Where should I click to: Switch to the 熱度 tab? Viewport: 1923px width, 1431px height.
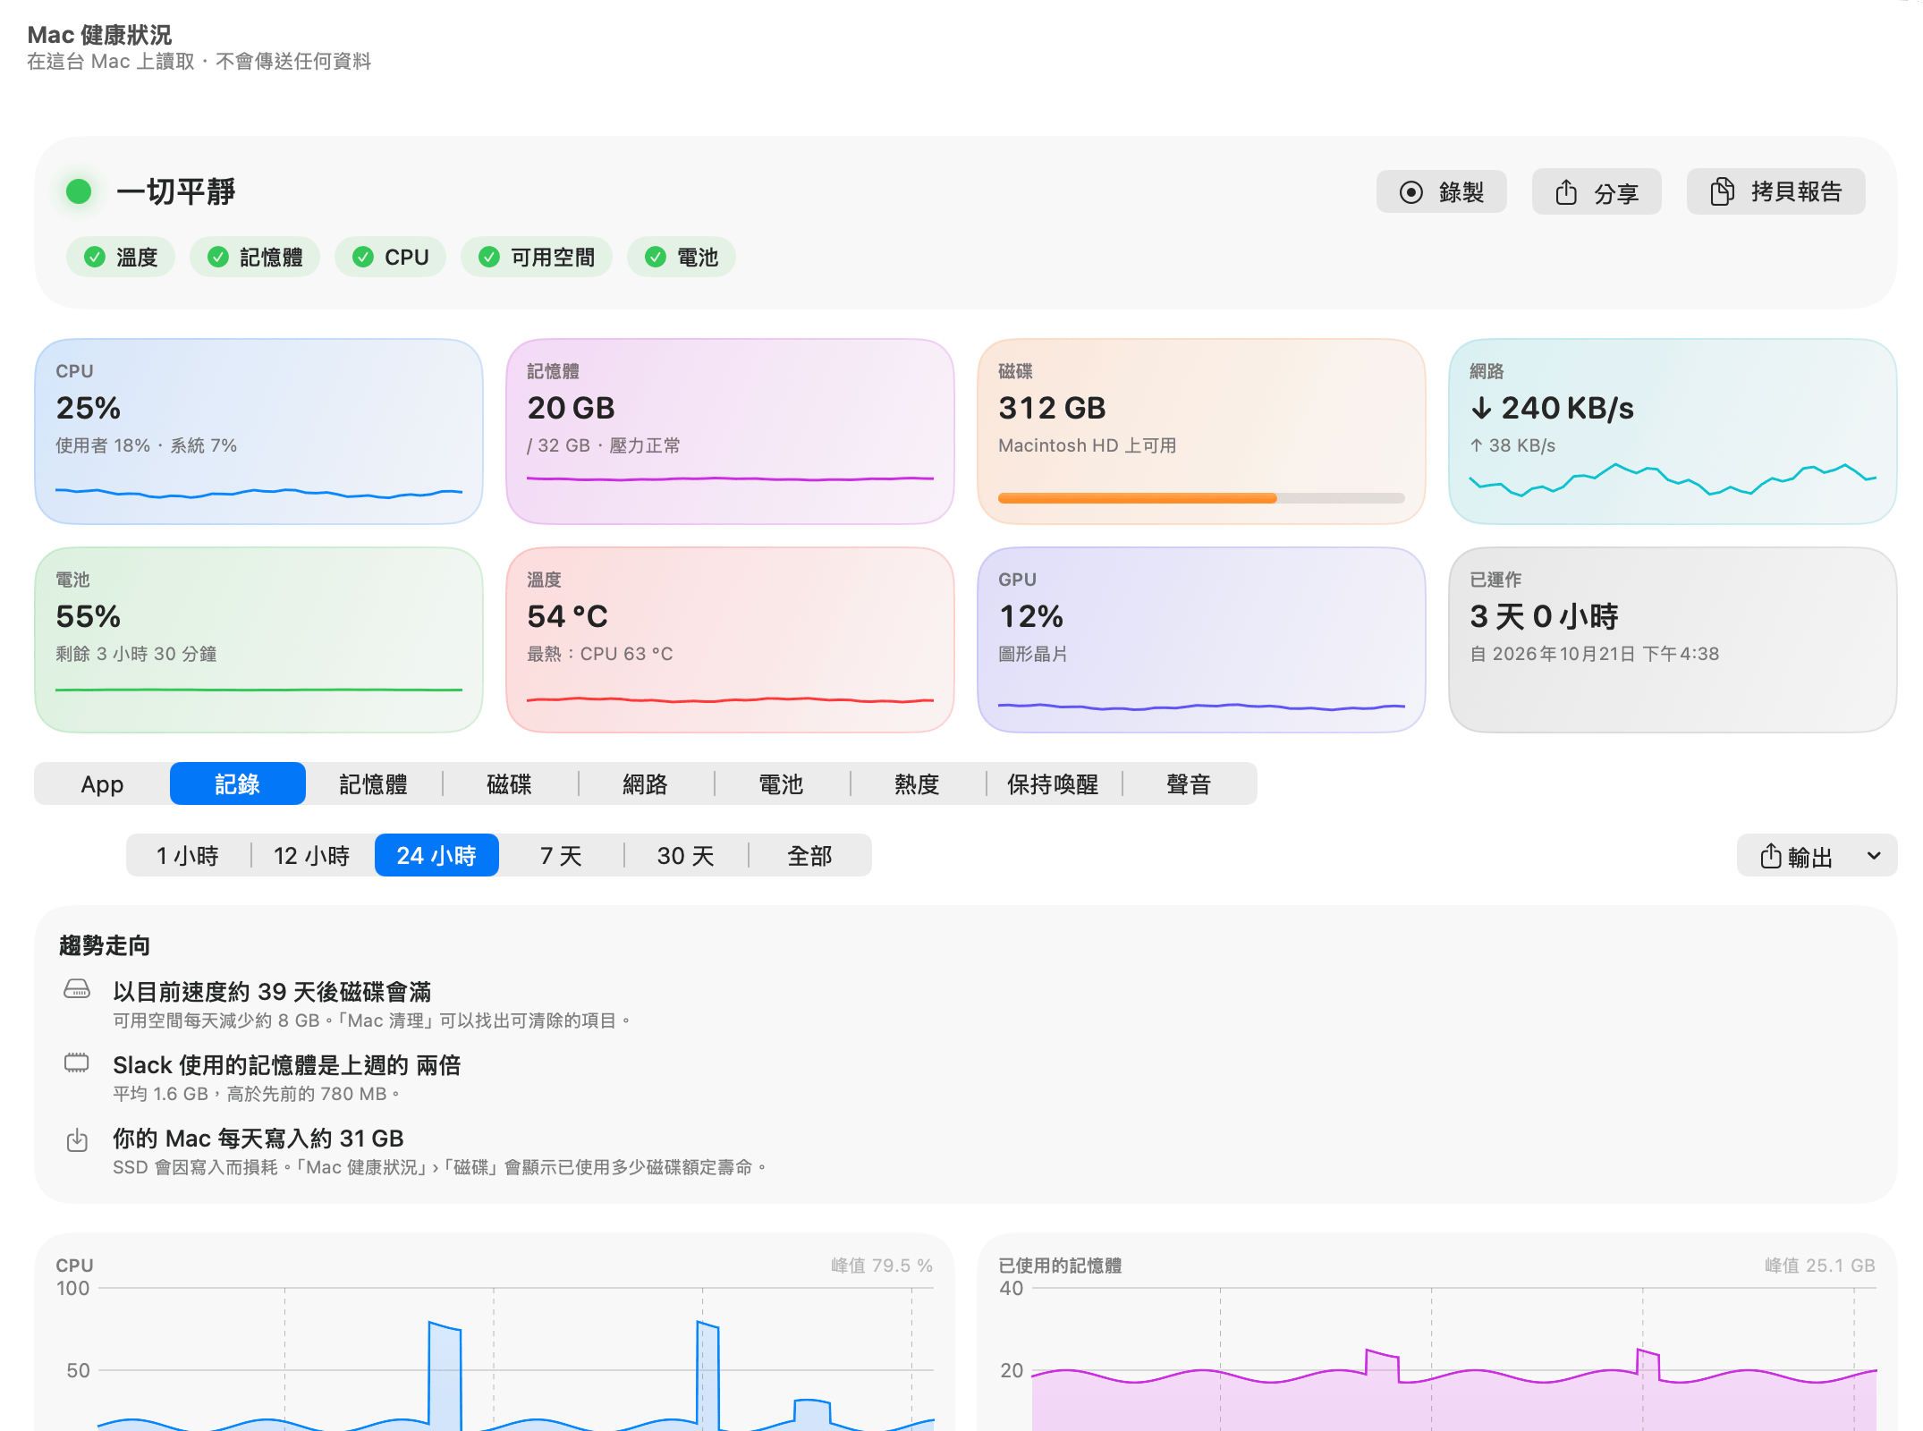(918, 784)
